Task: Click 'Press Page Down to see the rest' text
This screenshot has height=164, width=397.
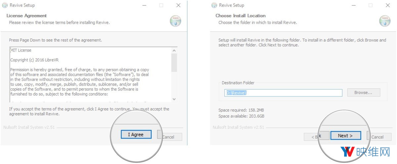Action: click(55, 40)
